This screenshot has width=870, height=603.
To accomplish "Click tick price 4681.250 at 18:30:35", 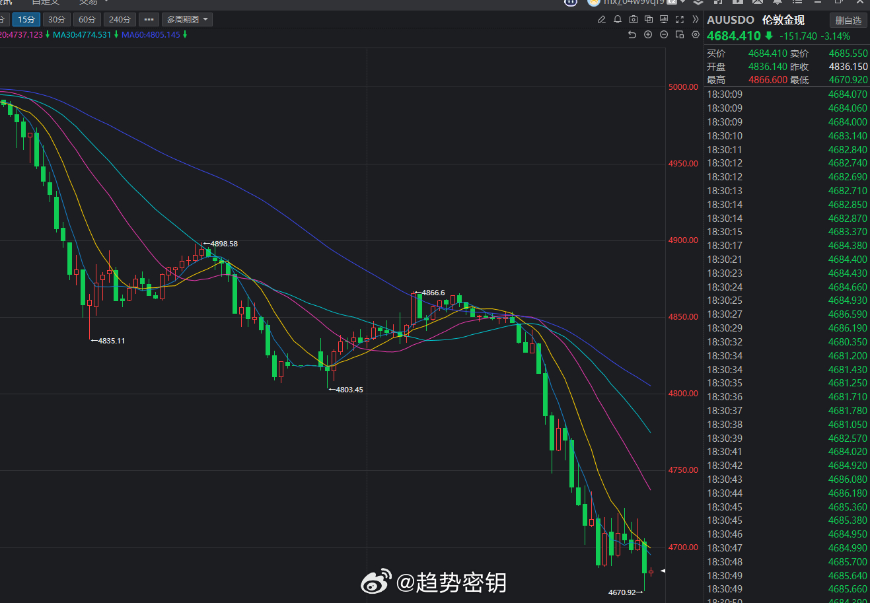I will [848, 383].
